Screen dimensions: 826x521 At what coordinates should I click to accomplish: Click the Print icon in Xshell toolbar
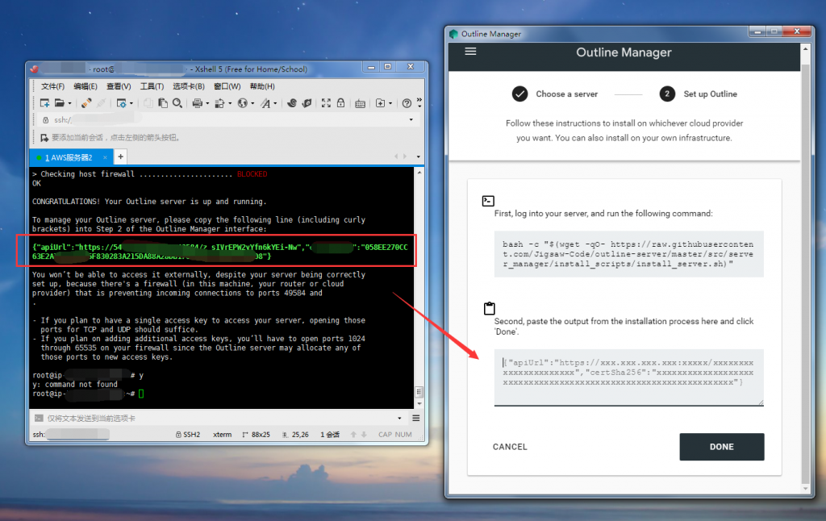click(x=197, y=103)
